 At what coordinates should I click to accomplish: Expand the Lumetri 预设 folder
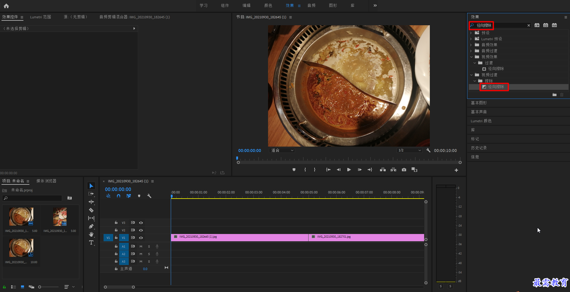coord(471,39)
